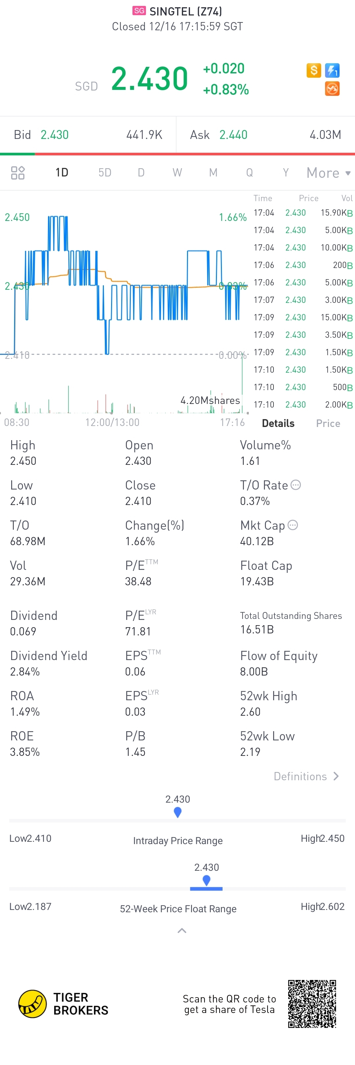The image size is (355, 1065).
Task: Switch to the W weekly chart
Action: click(x=177, y=173)
